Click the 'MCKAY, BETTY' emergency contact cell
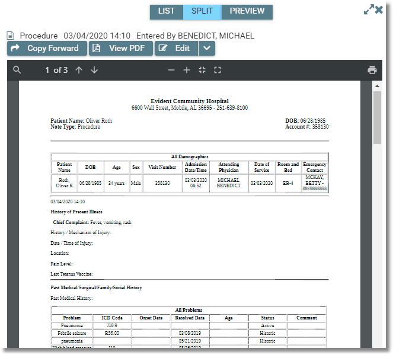 [x=315, y=183]
